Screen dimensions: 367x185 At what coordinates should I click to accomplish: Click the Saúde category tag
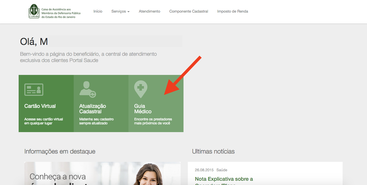pos(222,170)
